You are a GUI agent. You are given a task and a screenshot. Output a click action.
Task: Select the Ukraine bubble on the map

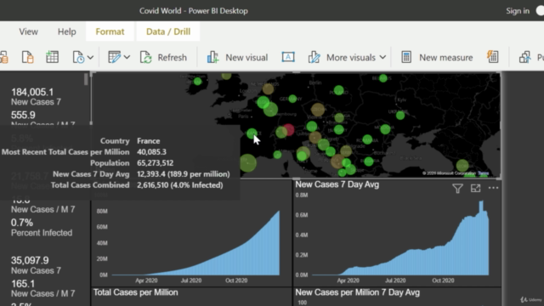tap(400, 115)
